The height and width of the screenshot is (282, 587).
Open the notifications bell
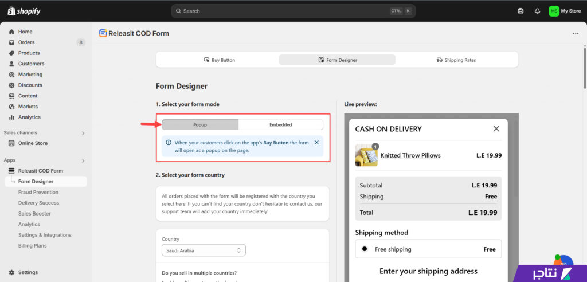click(537, 11)
